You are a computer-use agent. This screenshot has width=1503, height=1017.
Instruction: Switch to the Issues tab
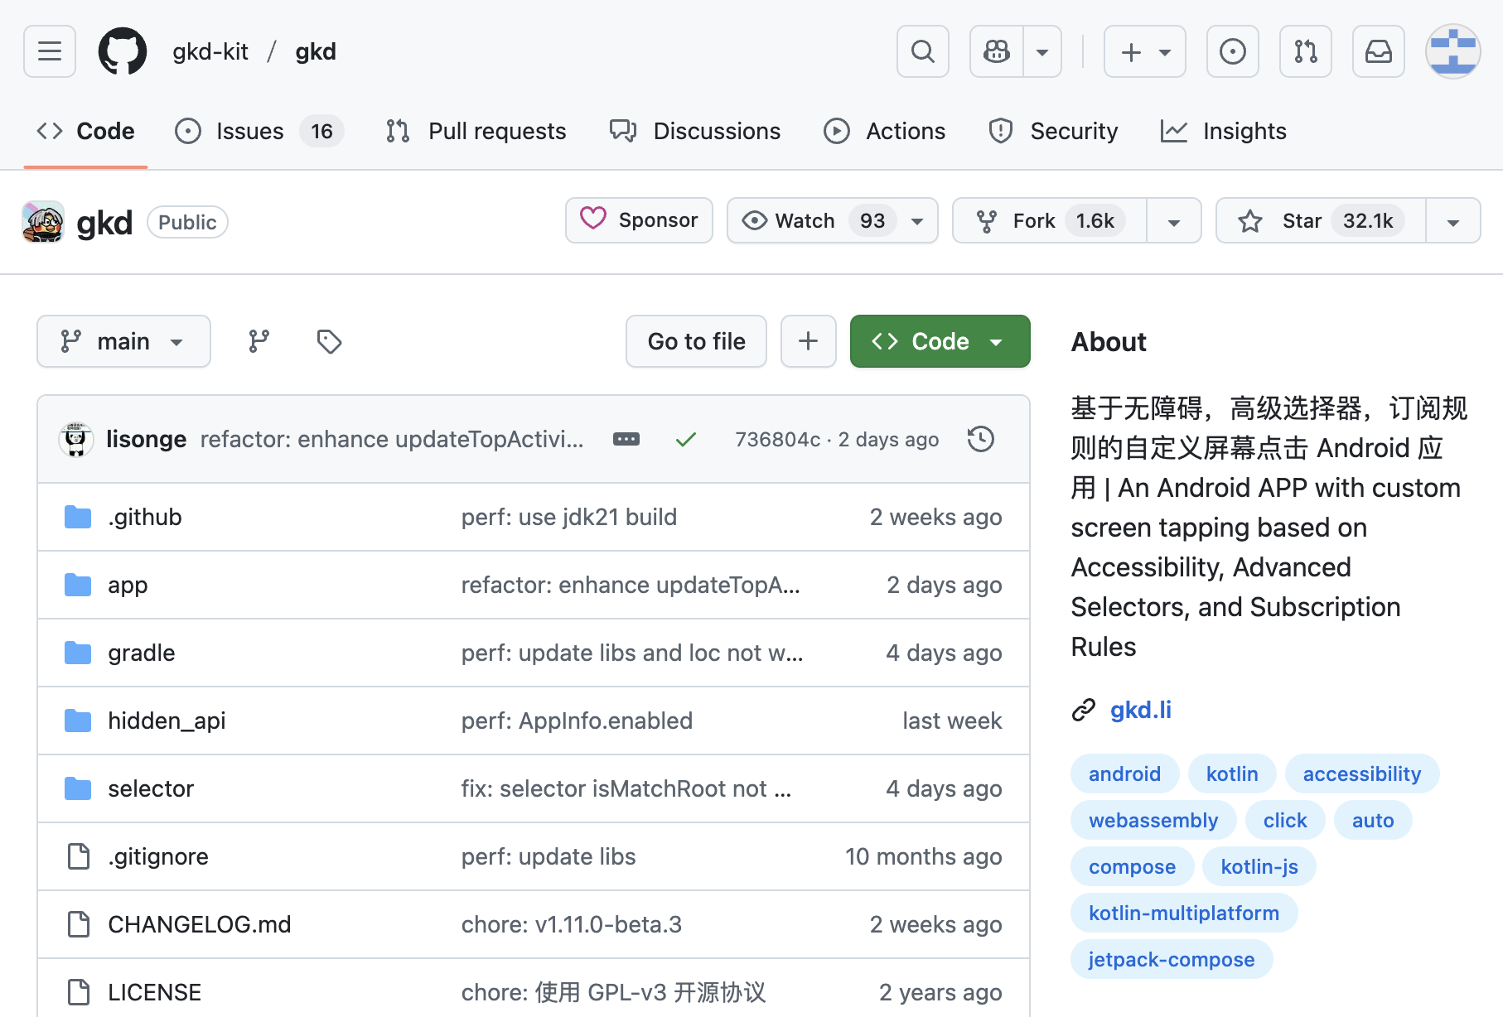click(x=249, y=131)
